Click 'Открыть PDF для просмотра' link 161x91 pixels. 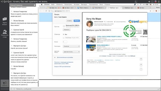click(x=62, y=66)
